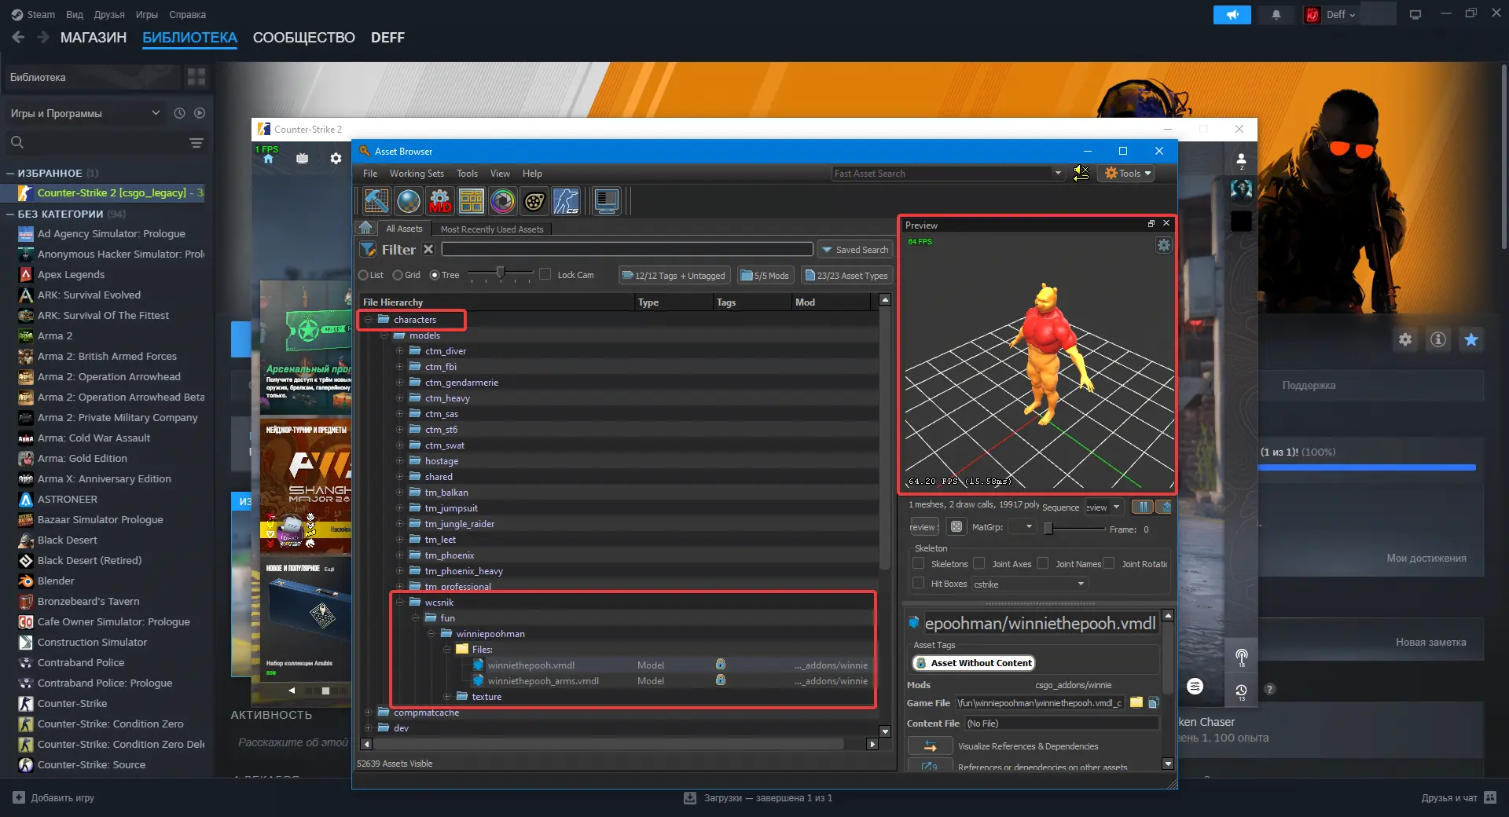The width and height of the screenshot is (1509, 817).
Task: Open the VConsole monitor icon
Action: tap(606, 201)
